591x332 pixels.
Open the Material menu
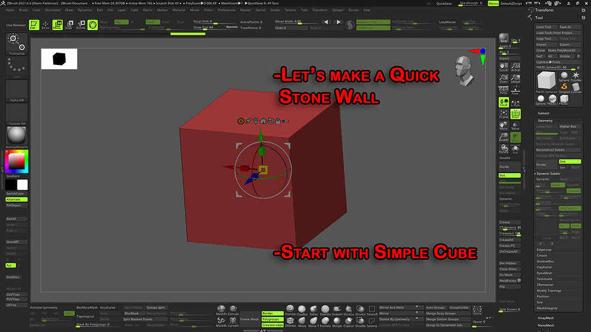pos(178,10)
